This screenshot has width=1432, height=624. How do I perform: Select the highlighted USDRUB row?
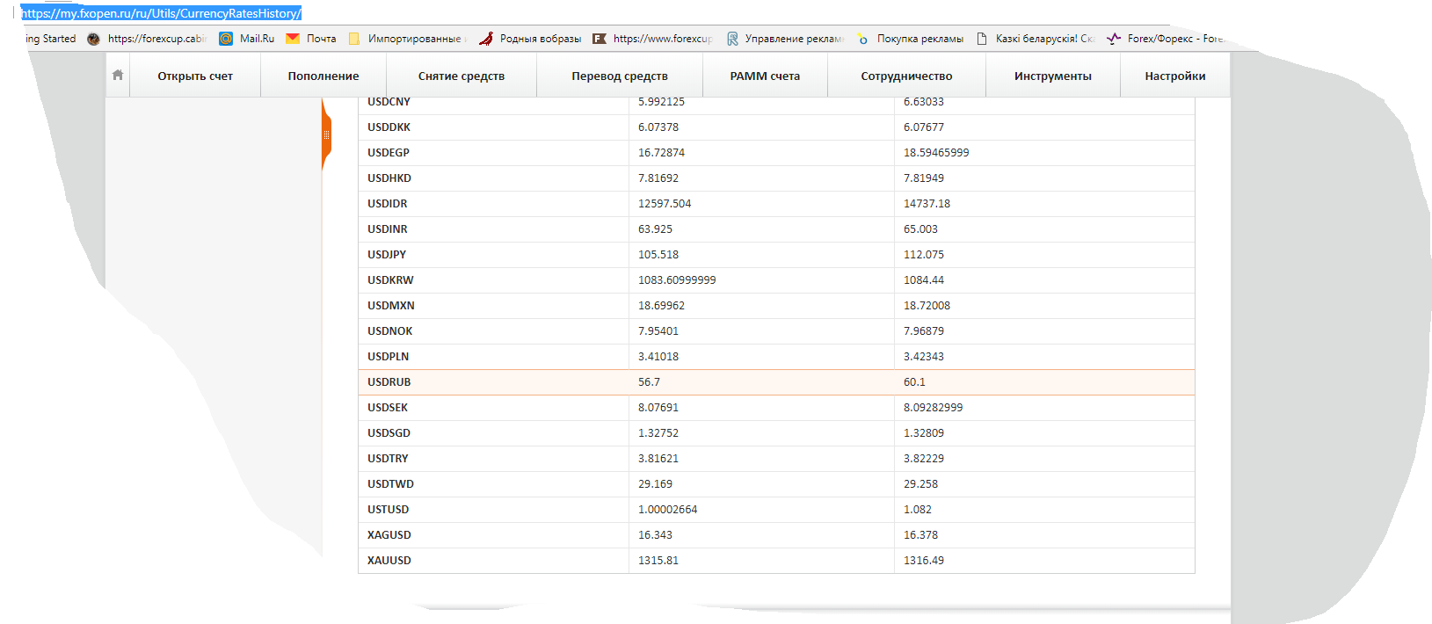tap(776, 382)
